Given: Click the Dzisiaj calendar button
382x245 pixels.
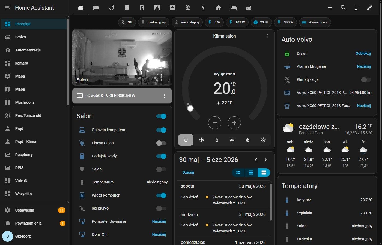Looking at the screenshot, I should (x=188, y=172).
